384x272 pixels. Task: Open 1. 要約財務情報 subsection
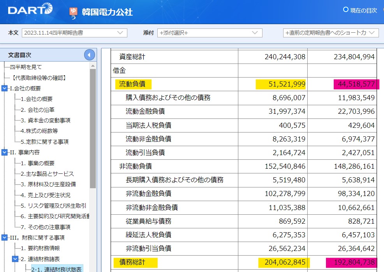(40, 248)
